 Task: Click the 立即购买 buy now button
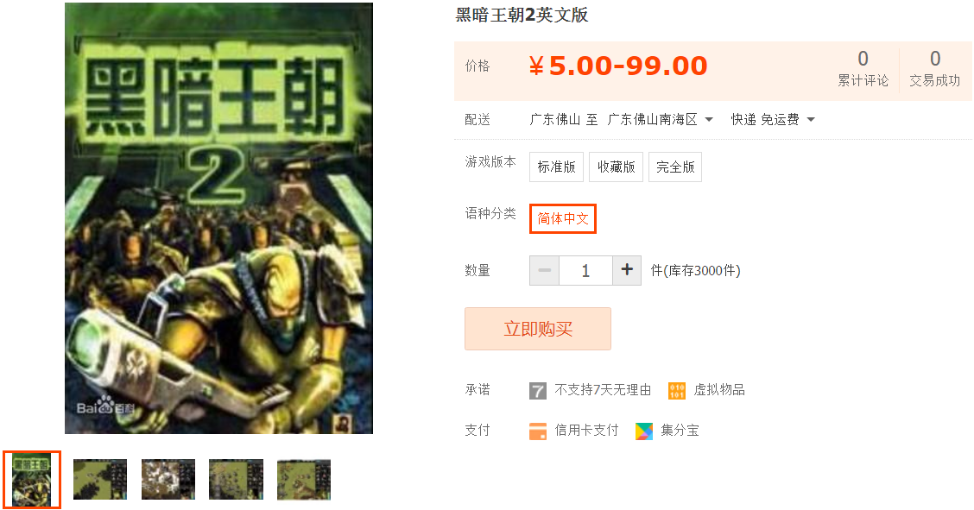[538, 329]
